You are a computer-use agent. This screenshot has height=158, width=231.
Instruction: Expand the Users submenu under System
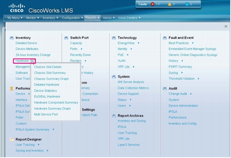coord(130,105)
